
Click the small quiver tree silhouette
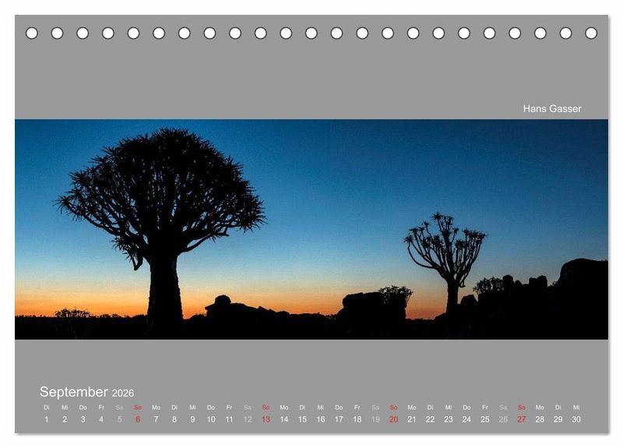click(447, 251)
